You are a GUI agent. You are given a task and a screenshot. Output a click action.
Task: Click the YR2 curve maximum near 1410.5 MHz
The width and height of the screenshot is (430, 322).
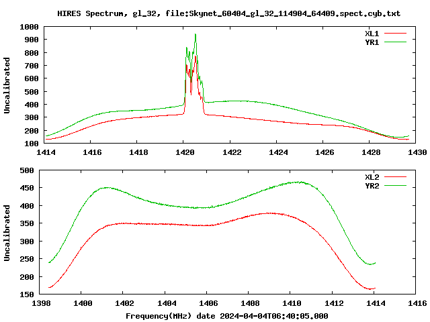tap(301, 182)
